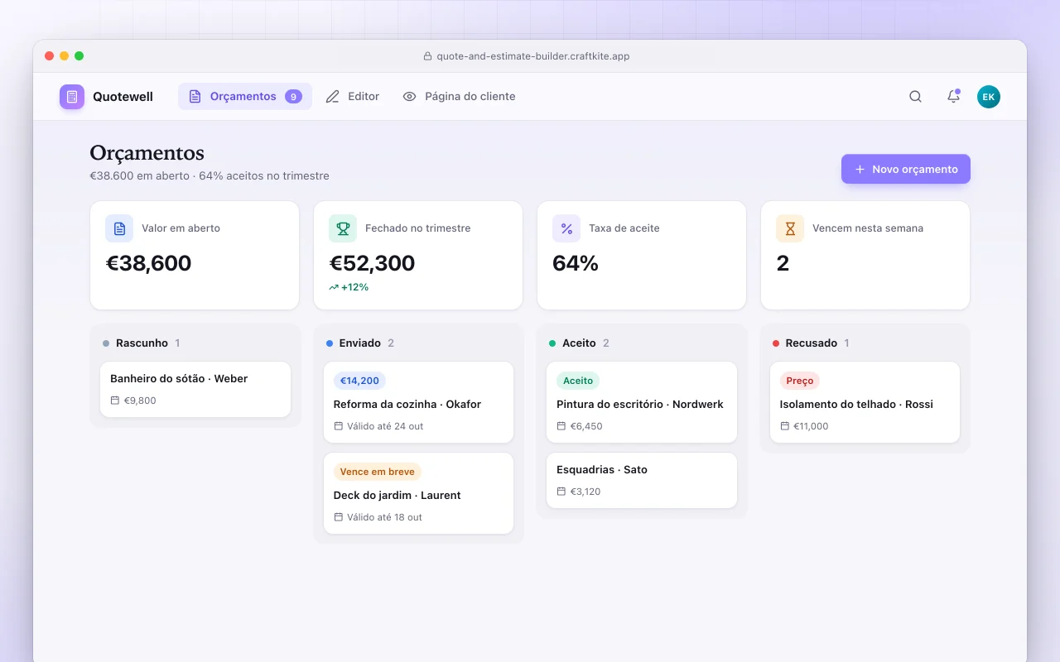The width and height of the screenshot is (1060, 662).
Task: Click the Aceito tag on Pintura card
Action: 578,381
